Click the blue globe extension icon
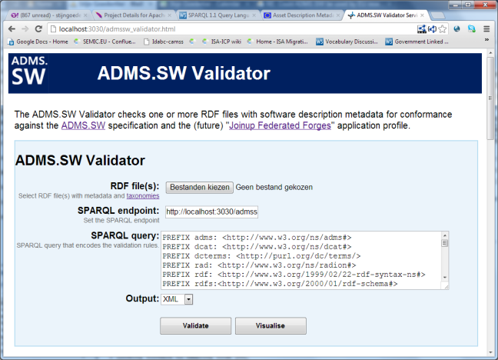This screenshot has height=360, width=498. (457, 29)
